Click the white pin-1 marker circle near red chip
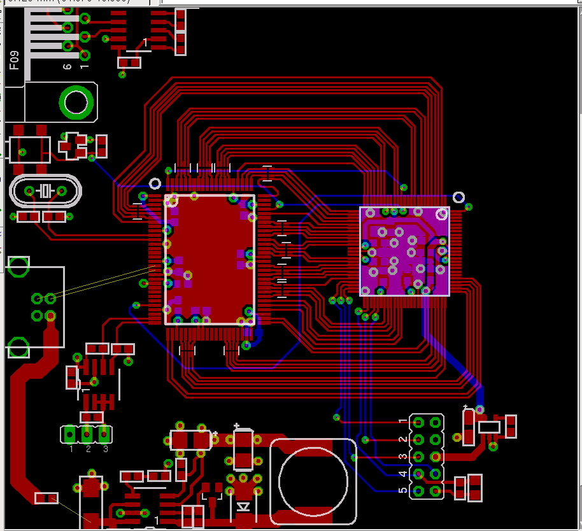This screenshot has height=531, width=582. [x=154, y=184]
